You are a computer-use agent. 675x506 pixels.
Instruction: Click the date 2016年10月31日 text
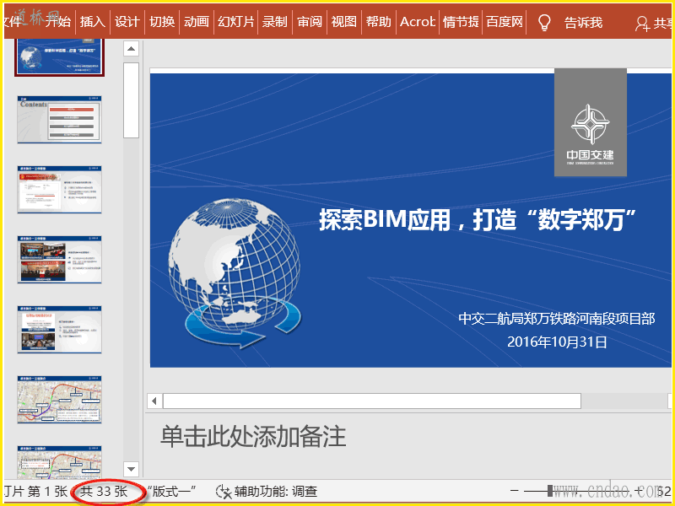click(557, 342)
